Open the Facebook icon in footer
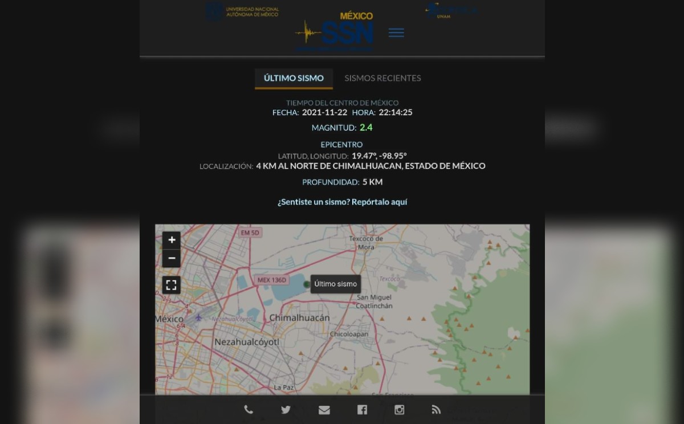This screenshot has height=424, width=684. coord(362,410)
